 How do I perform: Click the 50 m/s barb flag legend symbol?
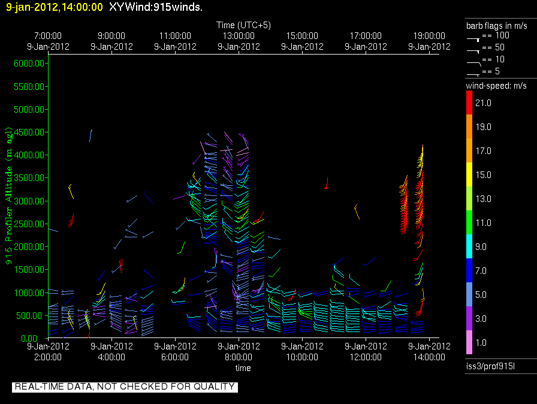pos(473,52)
